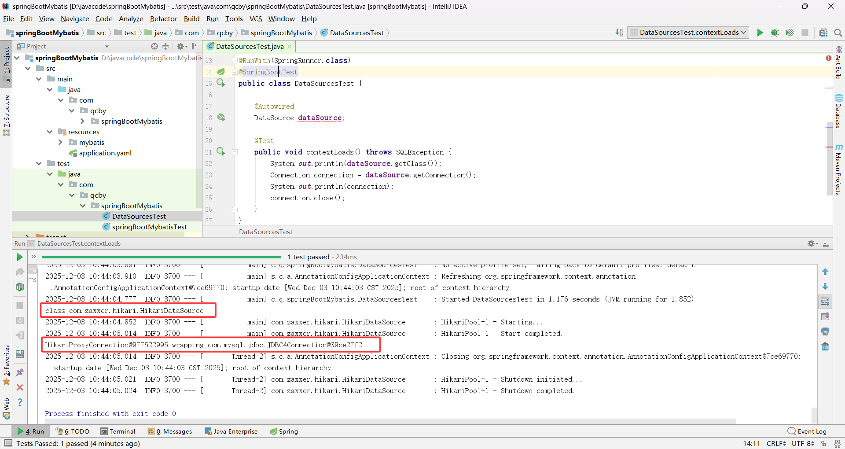Open the Ant Build side panel
This screenshot has height=449, width=845.
[x=839, y=63]
